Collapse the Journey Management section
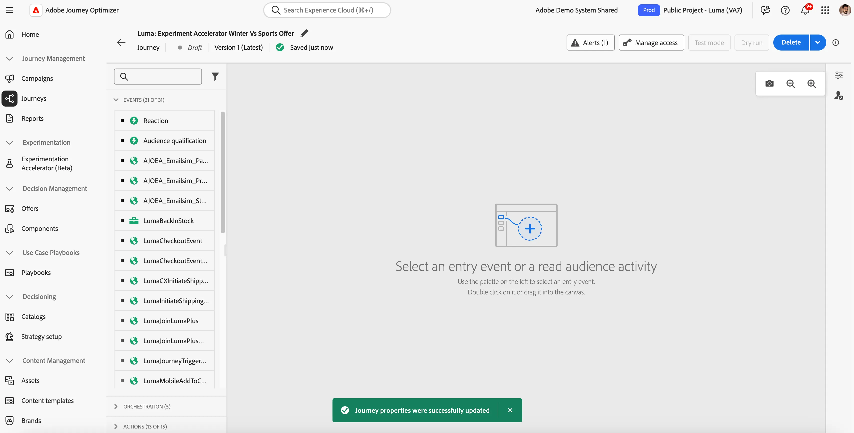This screenshot has height=433, width=854. 9,59
